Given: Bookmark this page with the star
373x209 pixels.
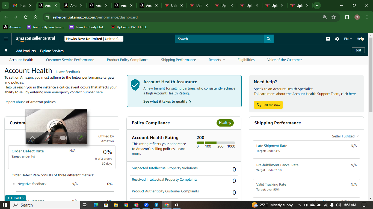Looking at the screenshot, I should pyautogui.click(x=334, y=17).
